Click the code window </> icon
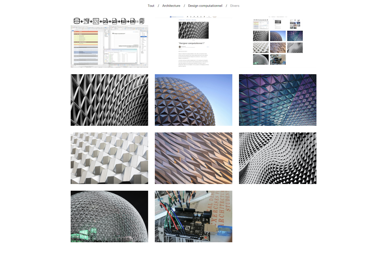Screen dimensions: 384x256 96,21
